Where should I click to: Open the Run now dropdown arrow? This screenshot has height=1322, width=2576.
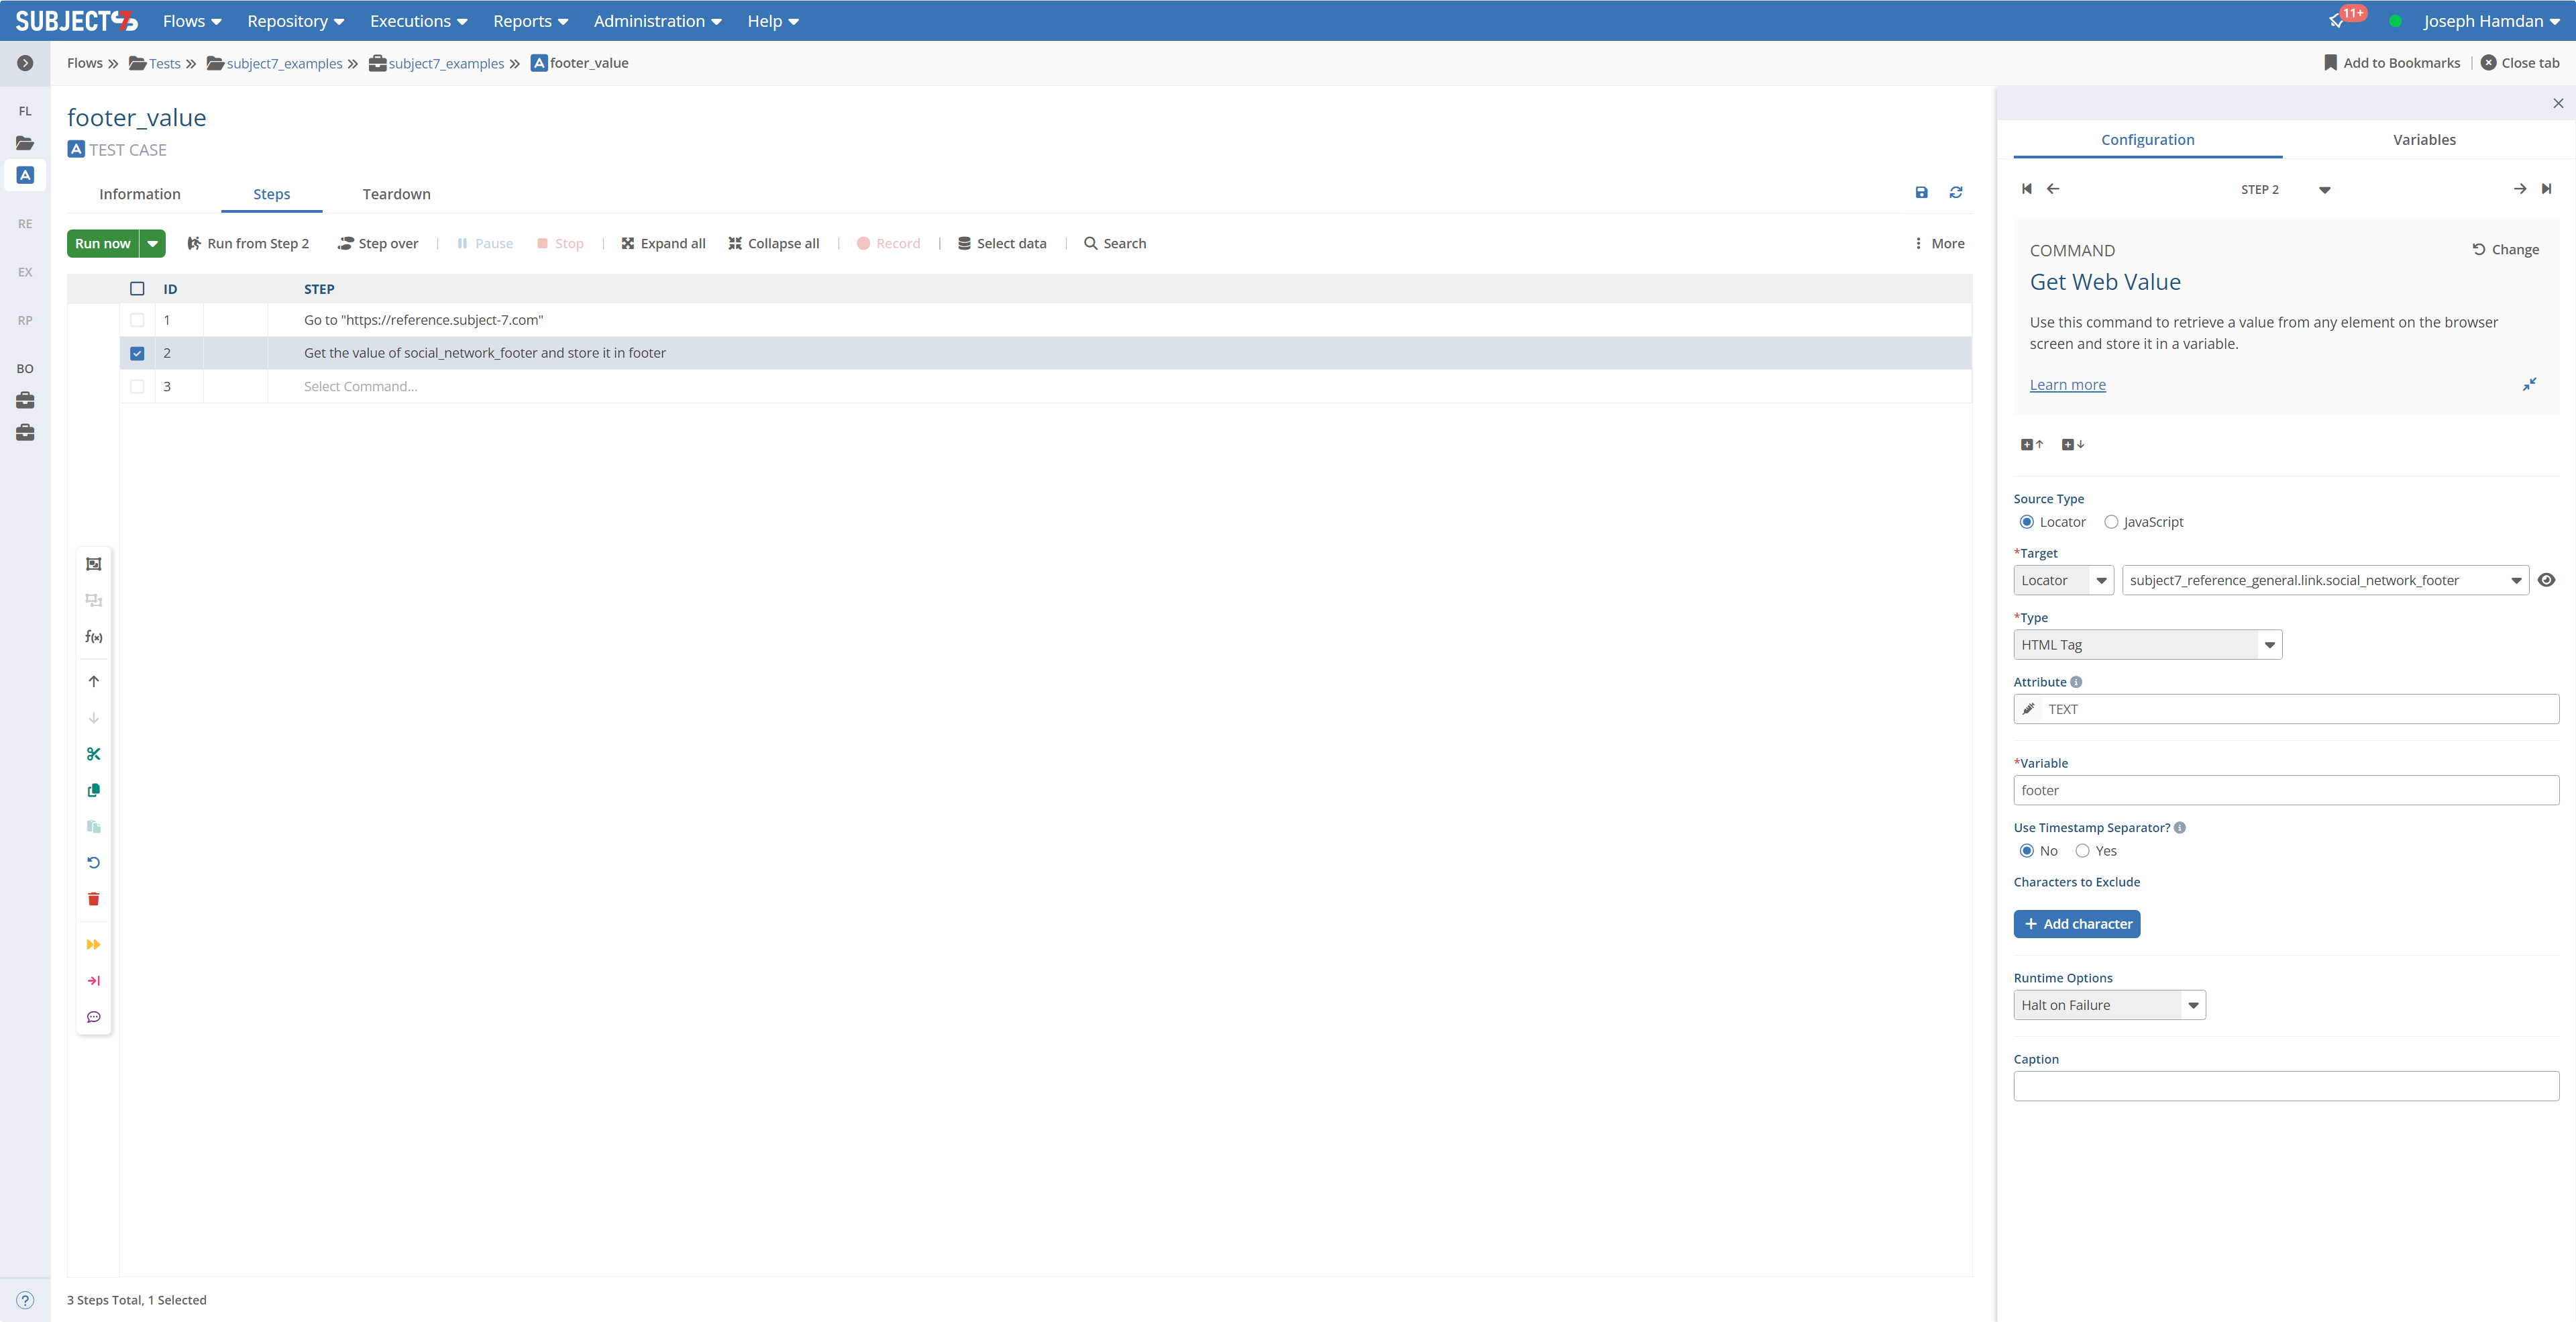153,244
